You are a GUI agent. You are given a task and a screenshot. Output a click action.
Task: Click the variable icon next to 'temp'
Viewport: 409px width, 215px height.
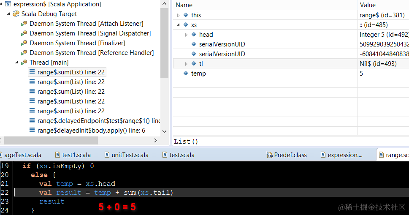tap(186, 73)
